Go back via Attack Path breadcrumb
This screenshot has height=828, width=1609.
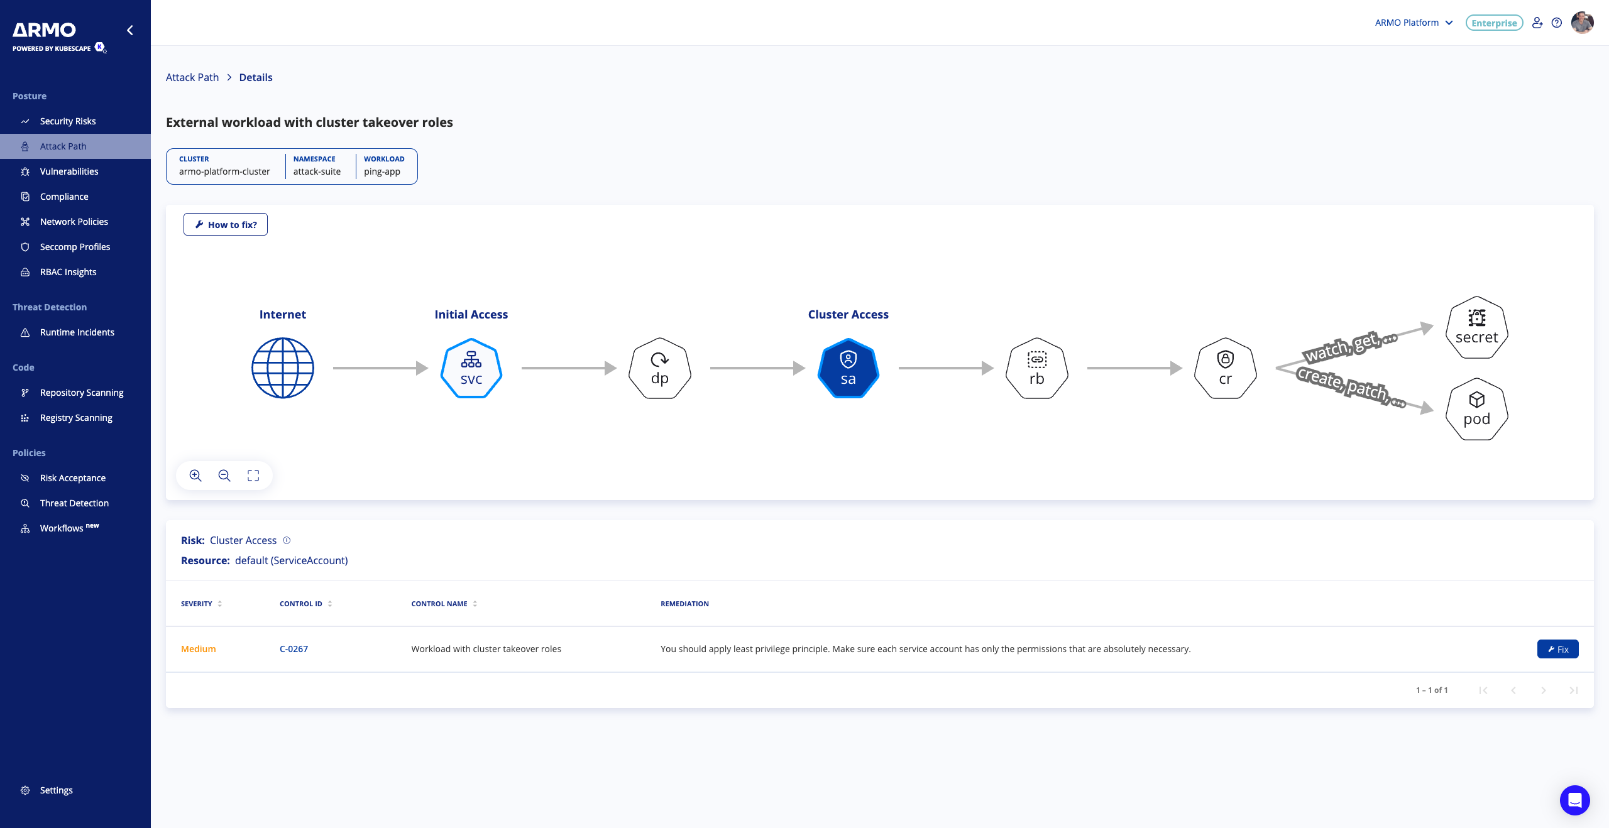click(x=192, y=77)
